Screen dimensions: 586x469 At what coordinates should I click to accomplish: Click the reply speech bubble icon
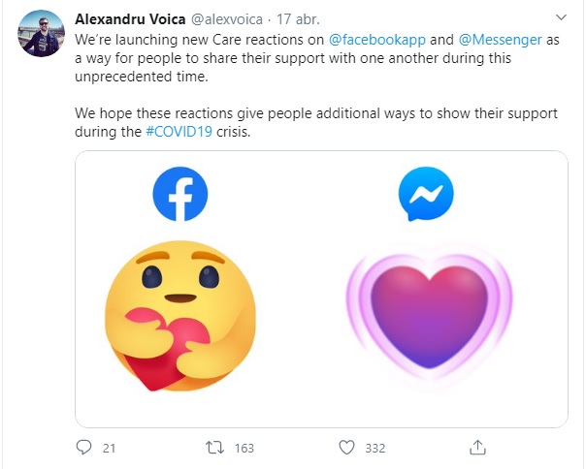(83, 448)
